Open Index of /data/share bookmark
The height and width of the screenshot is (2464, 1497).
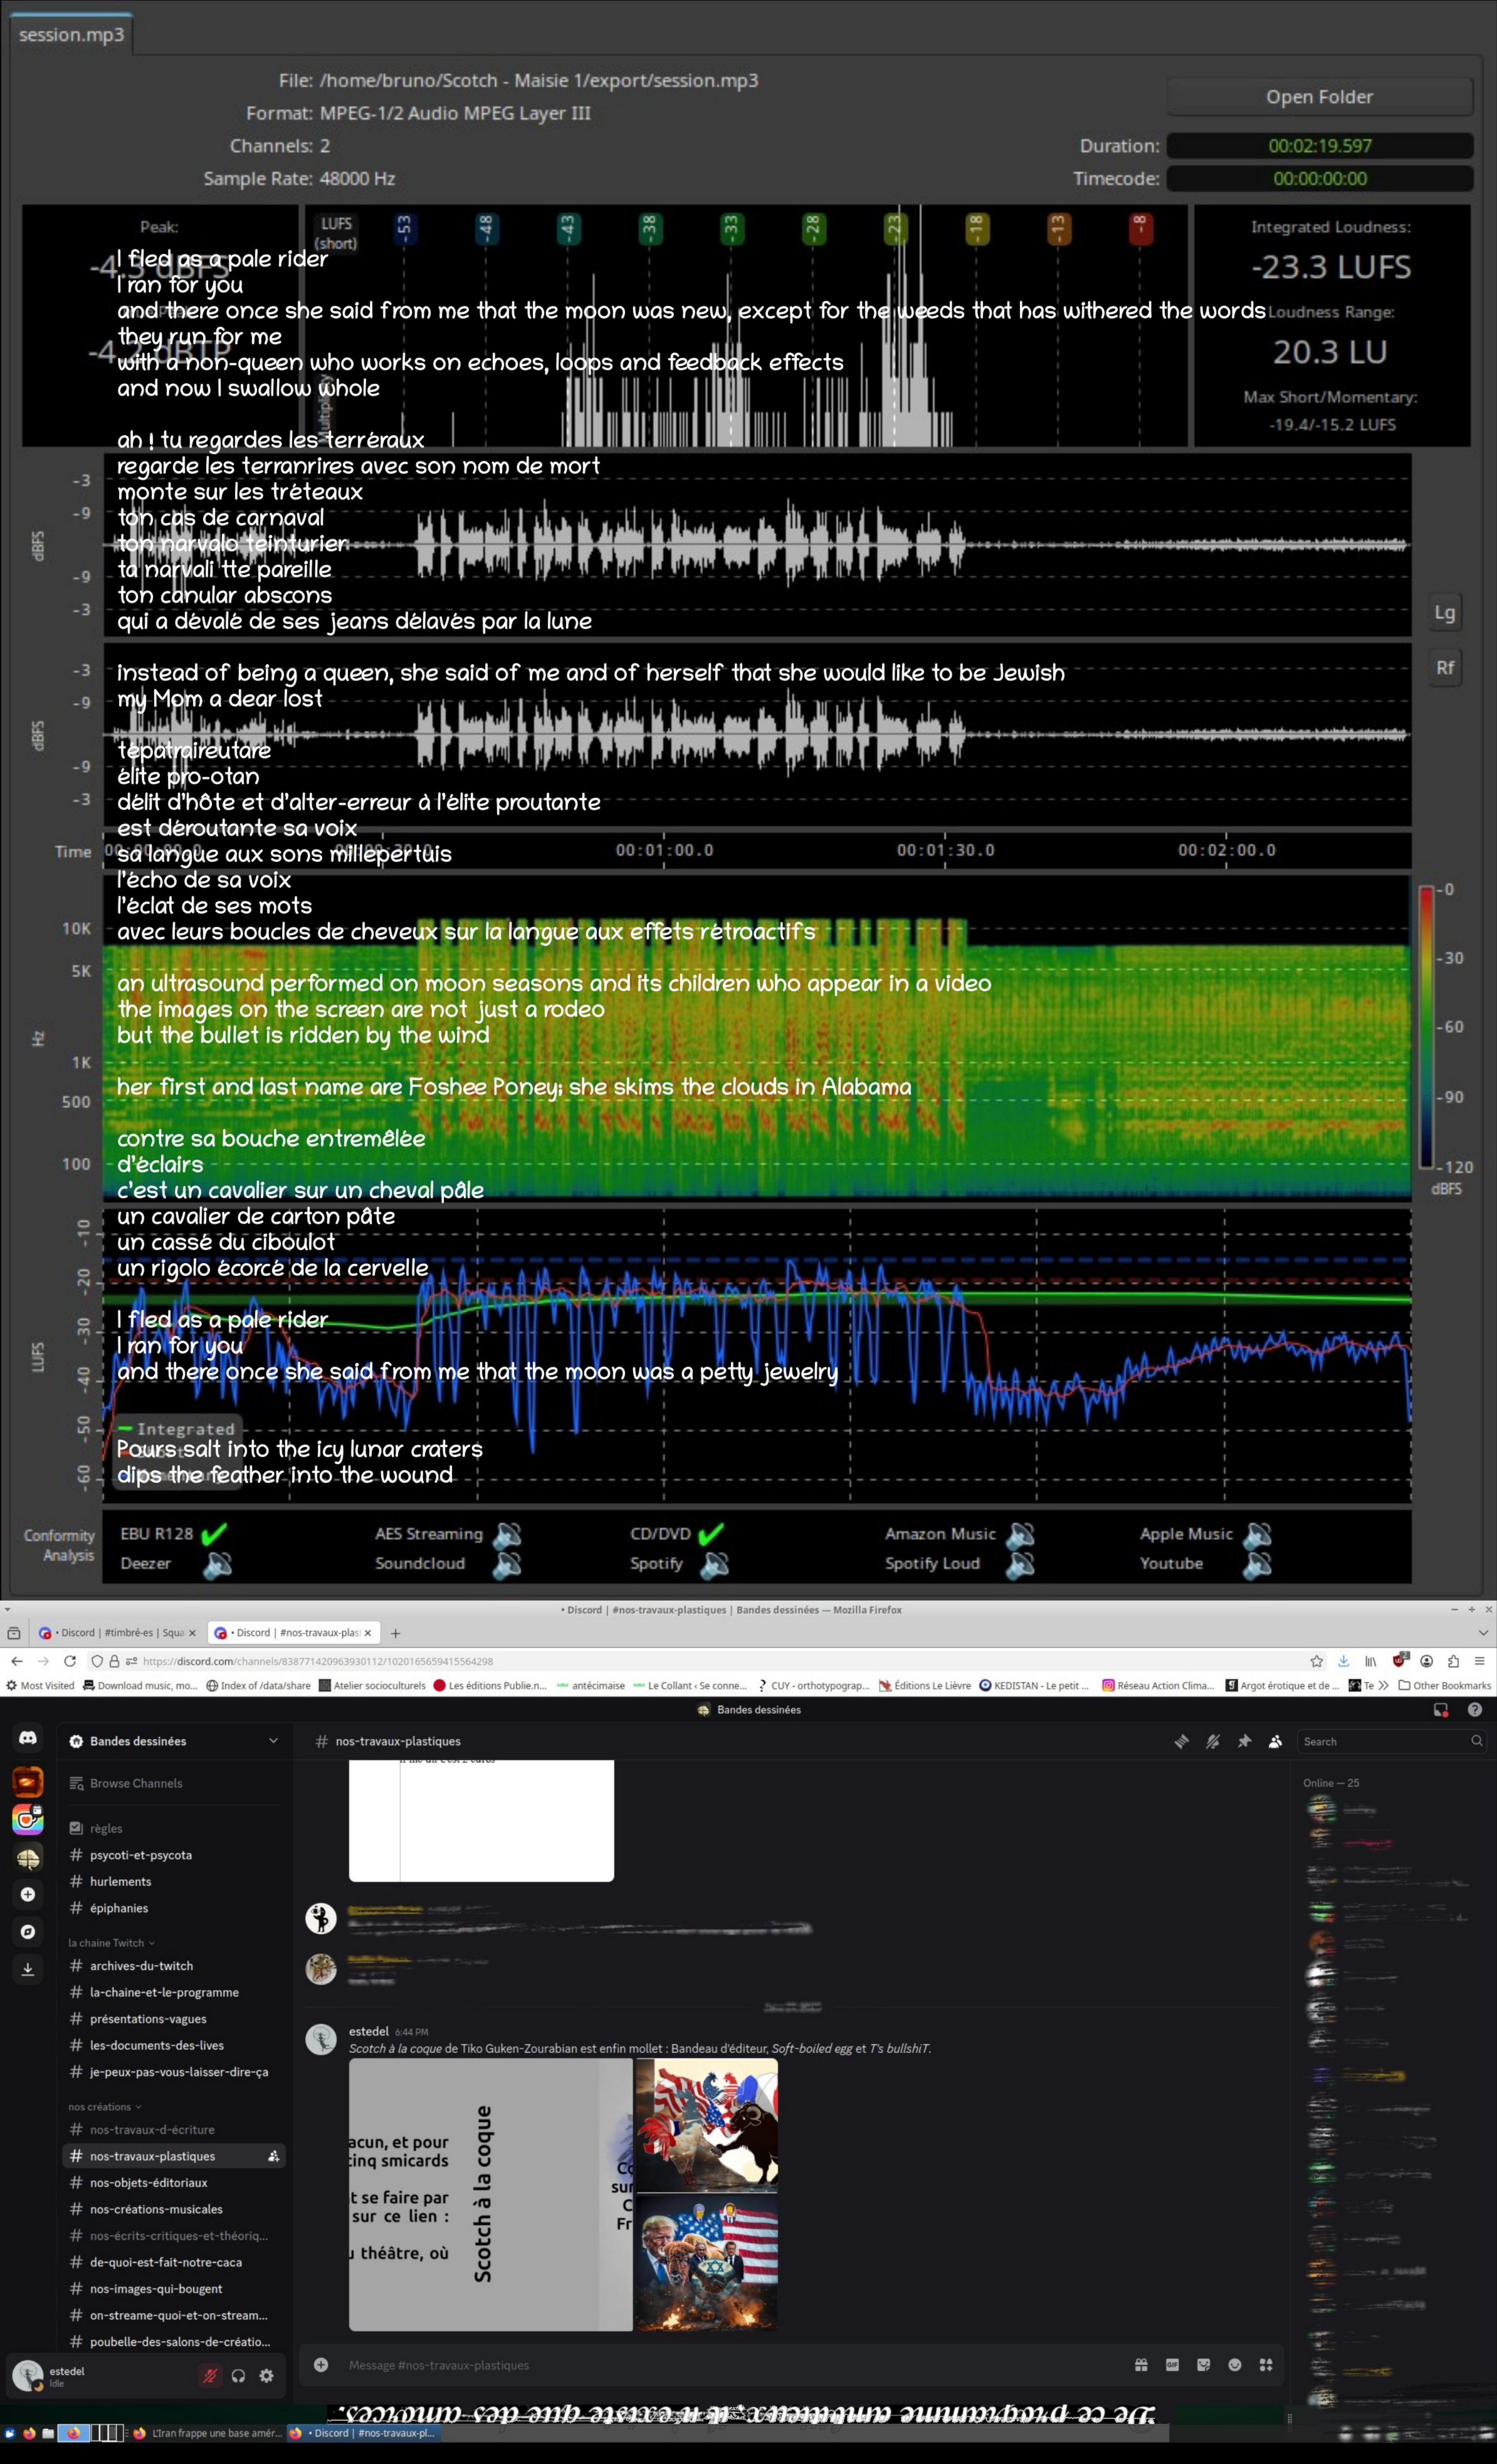click(x=258, y=1685)
